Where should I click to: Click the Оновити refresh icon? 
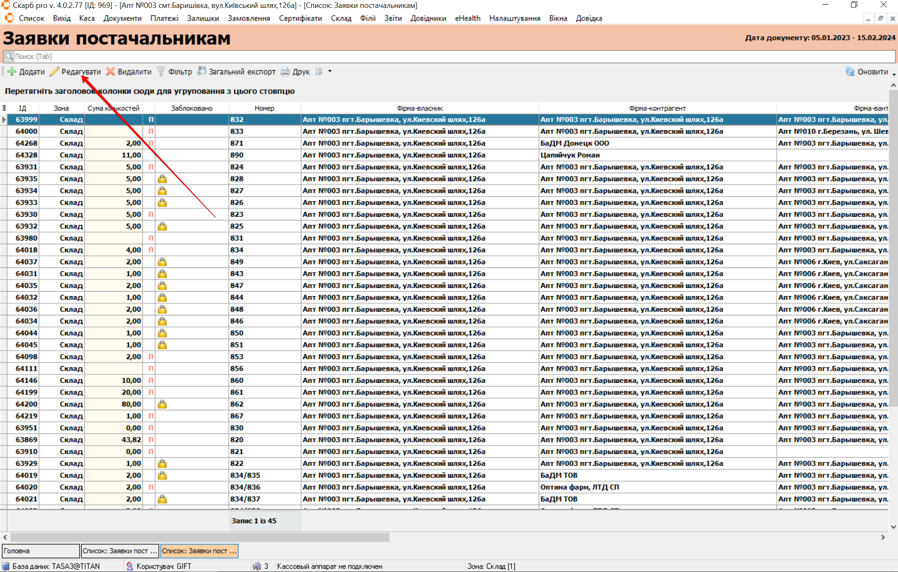(x=850, y=72)
